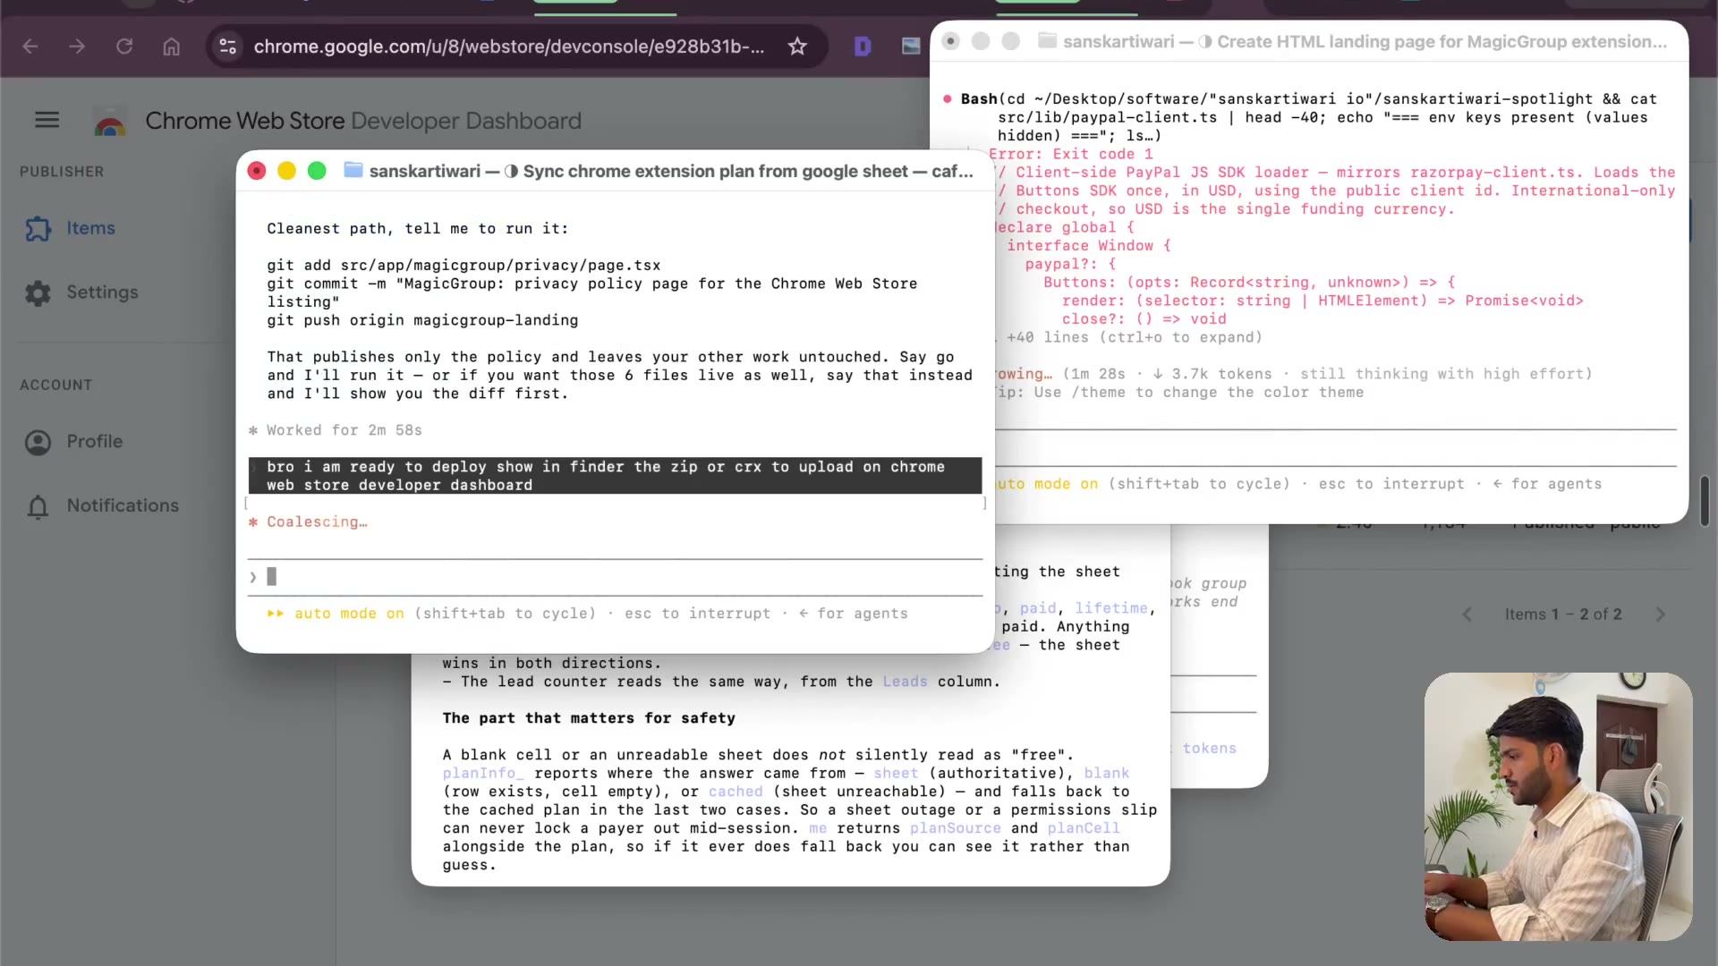
Task: Click the highlighted 'planInfo_' word
Action: click(x=483, y=774)
